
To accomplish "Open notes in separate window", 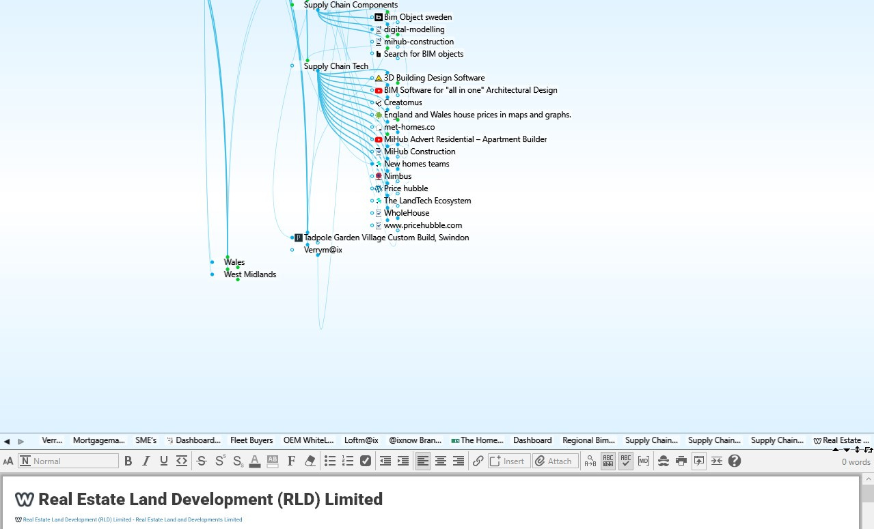I will tap(699, 461).
